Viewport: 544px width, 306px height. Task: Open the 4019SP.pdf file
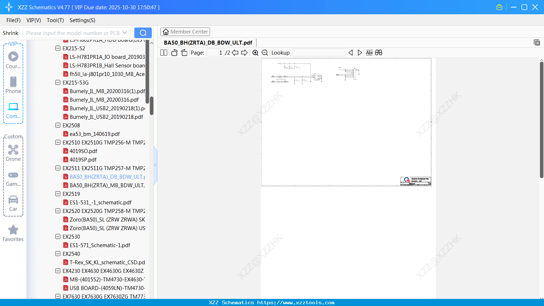coord(80,159)
